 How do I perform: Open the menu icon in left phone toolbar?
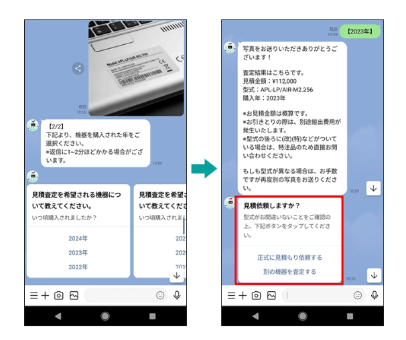click(34, 295)
